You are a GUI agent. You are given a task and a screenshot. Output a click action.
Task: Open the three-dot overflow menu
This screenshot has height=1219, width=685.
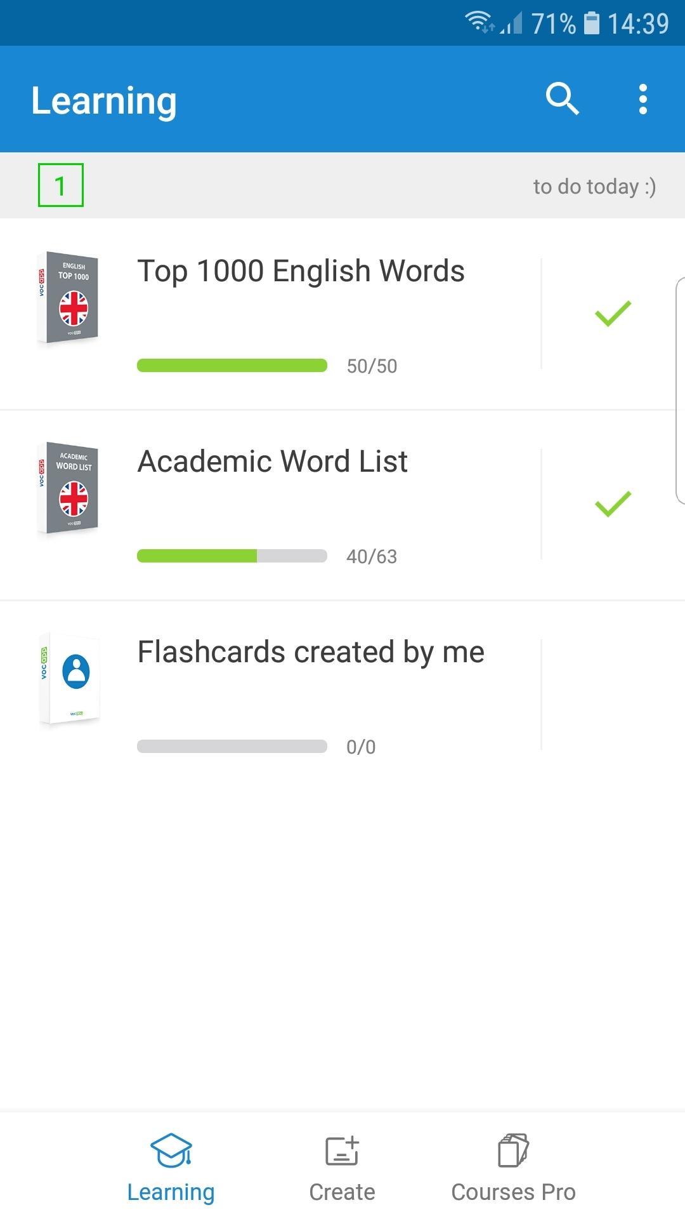coord(643,99)
